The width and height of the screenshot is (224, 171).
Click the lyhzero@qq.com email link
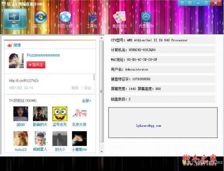coord(149,126)
